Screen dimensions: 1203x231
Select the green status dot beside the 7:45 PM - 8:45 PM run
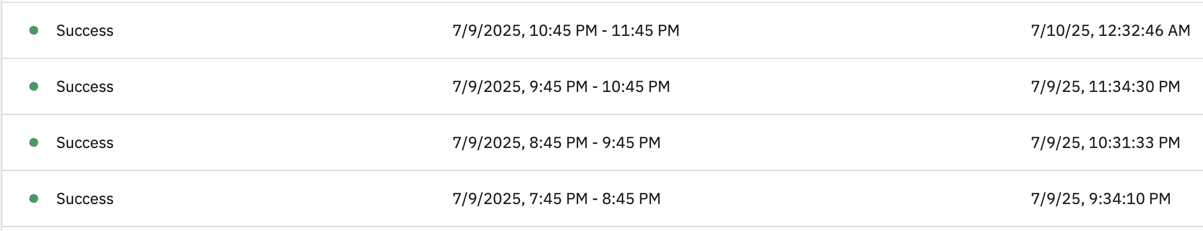tap(34, 198)
